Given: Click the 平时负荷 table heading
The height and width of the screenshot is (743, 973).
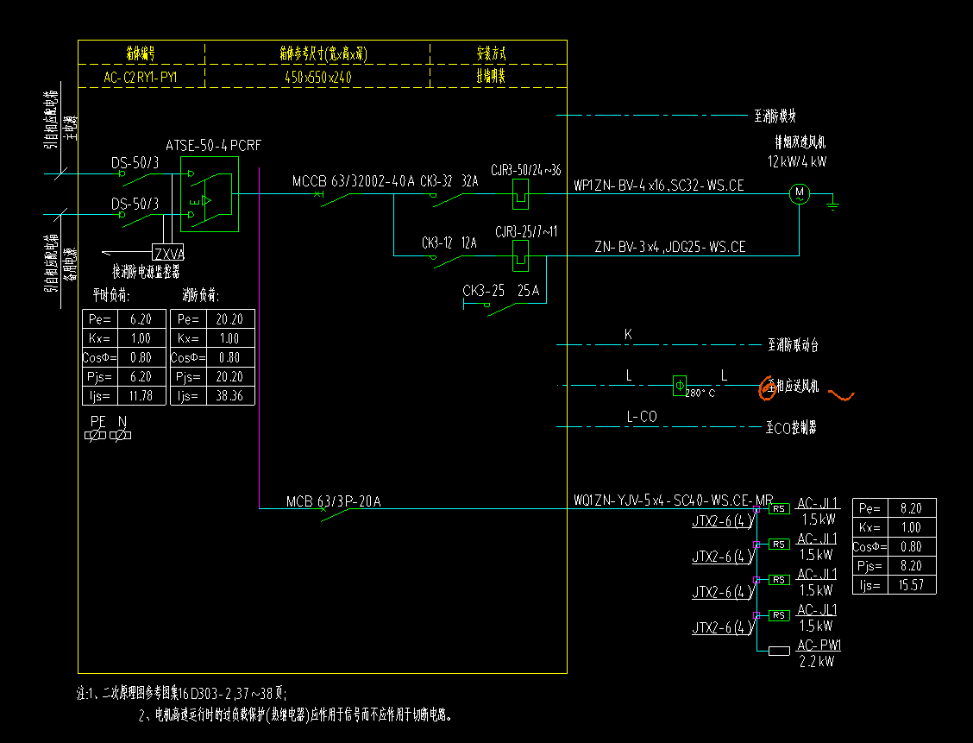Looking at the screenshot, I should [x=111, y=295].
